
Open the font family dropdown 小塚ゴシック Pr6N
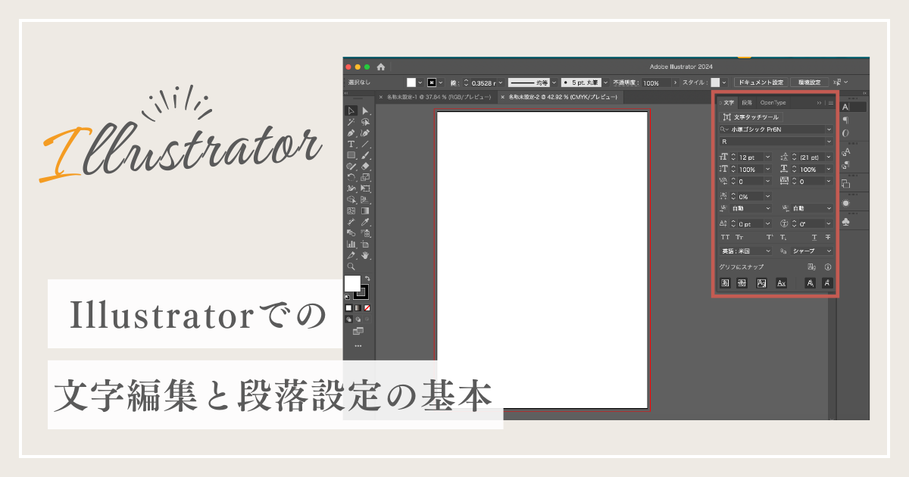point(776,129)
